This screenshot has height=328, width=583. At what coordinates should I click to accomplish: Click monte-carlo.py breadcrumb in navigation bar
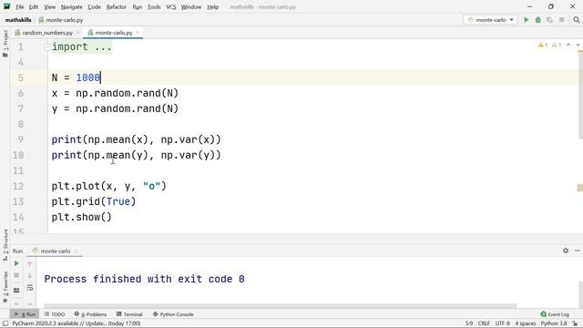pyautogui.click(x=61, y=20)
